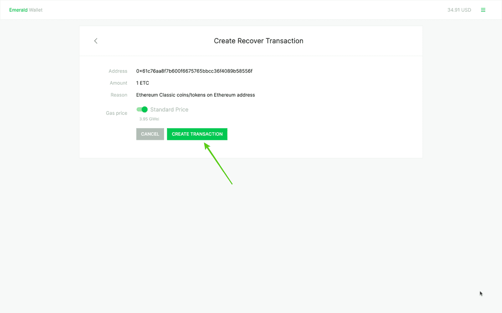Click the word Wallet in the header

[x=36, y=10]
